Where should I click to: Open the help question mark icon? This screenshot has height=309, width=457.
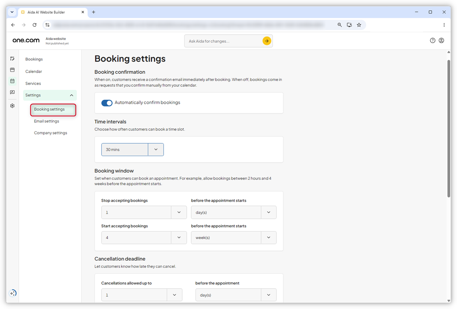coord(433,40)
